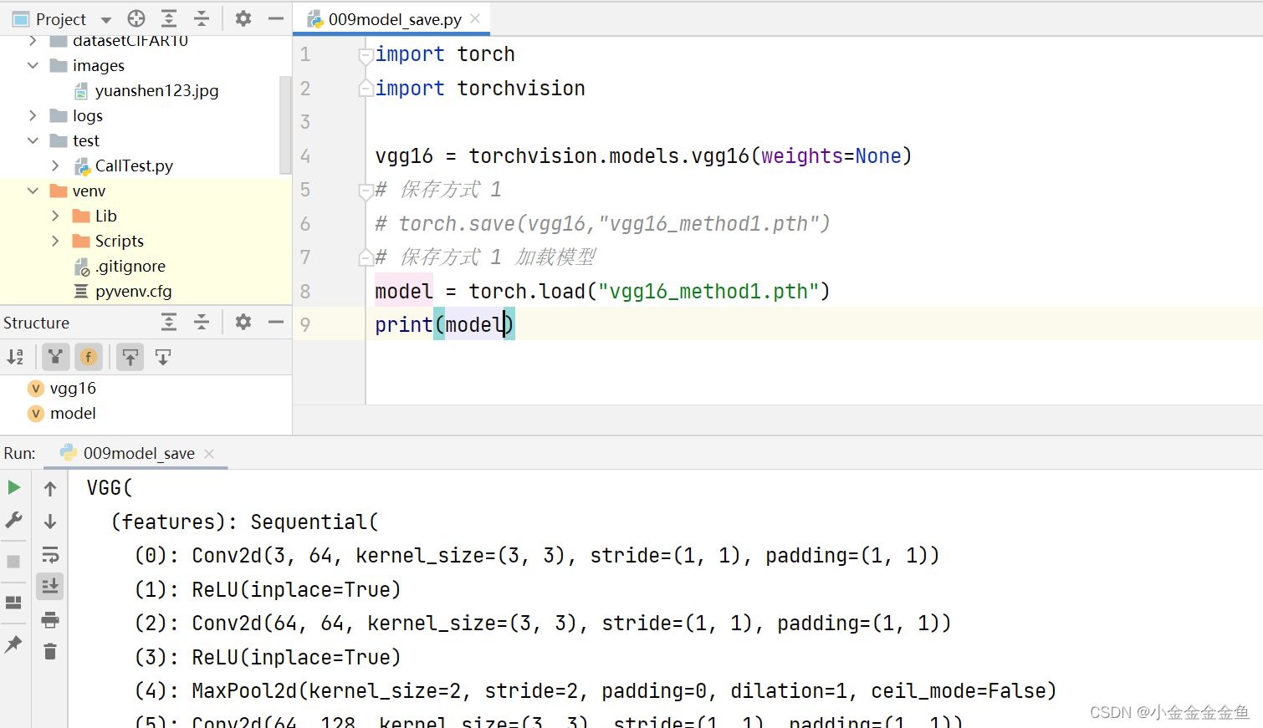Click line number 8 in gutter
Image resolution: width=1263 pixels, height=728 pixels.
[x=305, y=291]
